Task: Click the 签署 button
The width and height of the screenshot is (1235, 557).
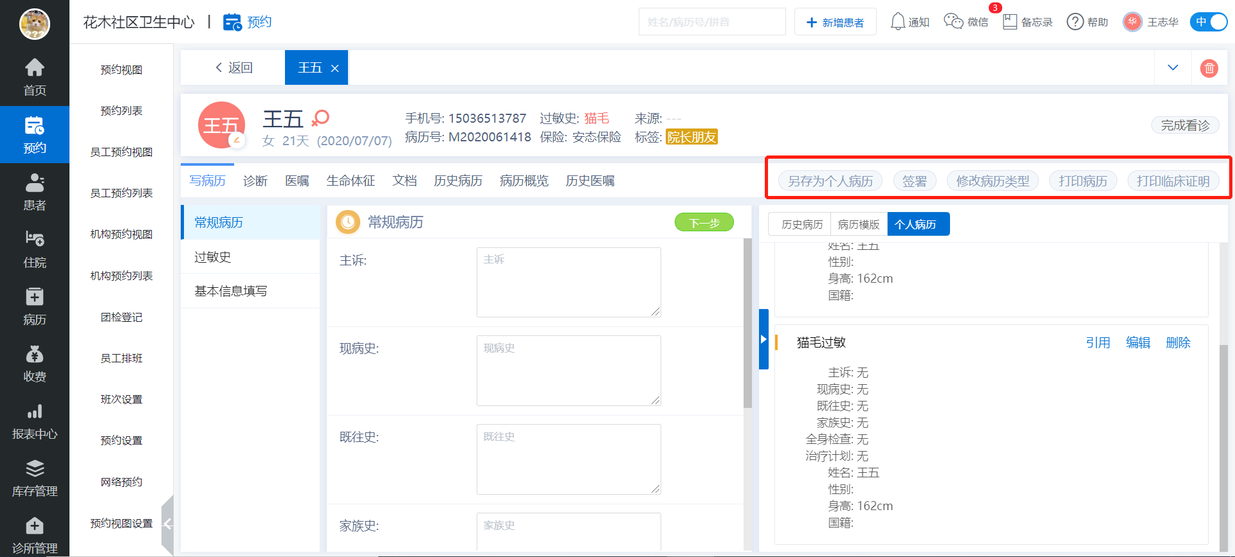Action: coord(915,181)
